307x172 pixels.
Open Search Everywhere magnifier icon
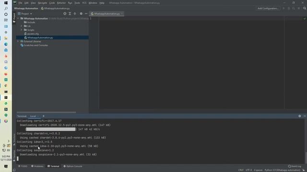coord(305,9)
